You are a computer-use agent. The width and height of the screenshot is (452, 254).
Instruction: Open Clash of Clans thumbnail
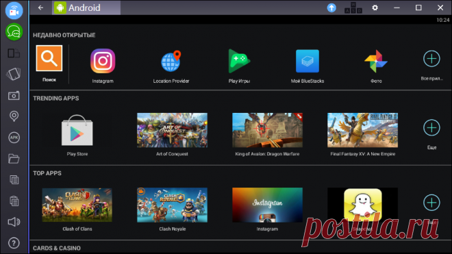tap(77, 205)
